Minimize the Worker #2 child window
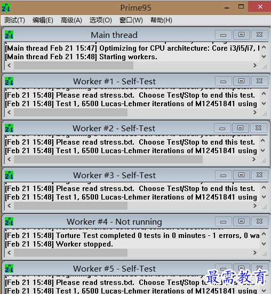The height and width of the screenshot is (294, 271). point(222,128)
